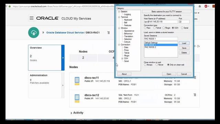Click the cloud database service icon
The width and height of the screenshot is (220, 124).
[x=34, y=32]
